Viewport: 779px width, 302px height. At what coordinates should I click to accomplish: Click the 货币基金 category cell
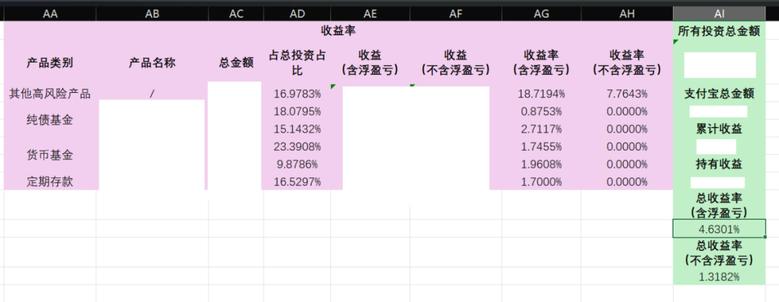pyautogui.click(x=50, y=155)
